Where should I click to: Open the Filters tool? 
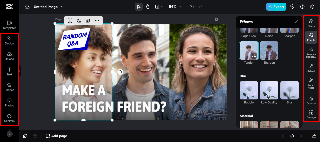click(x=311, y=23)
